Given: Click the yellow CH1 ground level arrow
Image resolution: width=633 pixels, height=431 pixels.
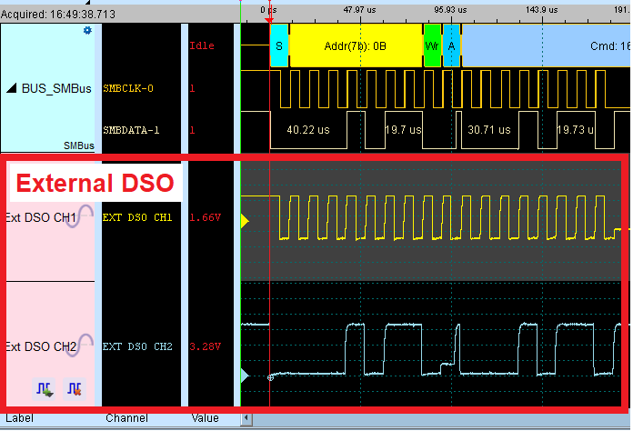Looking at the screenshot, I should point(244,221).
